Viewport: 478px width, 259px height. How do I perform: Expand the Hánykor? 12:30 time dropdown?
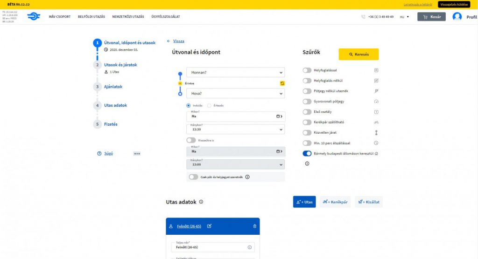(235, 129)
